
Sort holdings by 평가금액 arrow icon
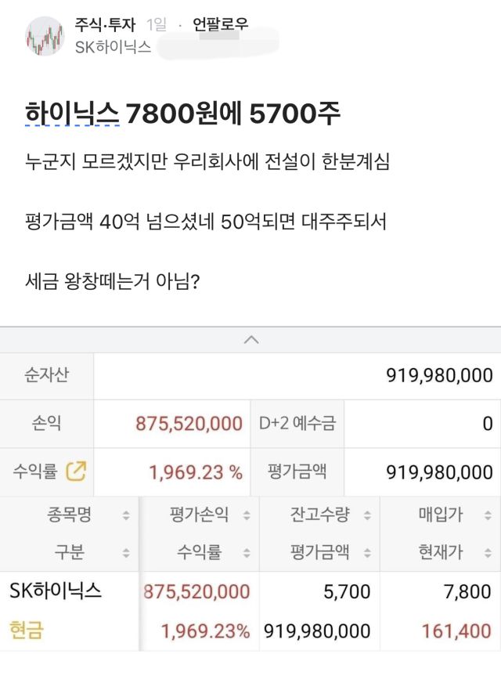click(x=366, y=553)
